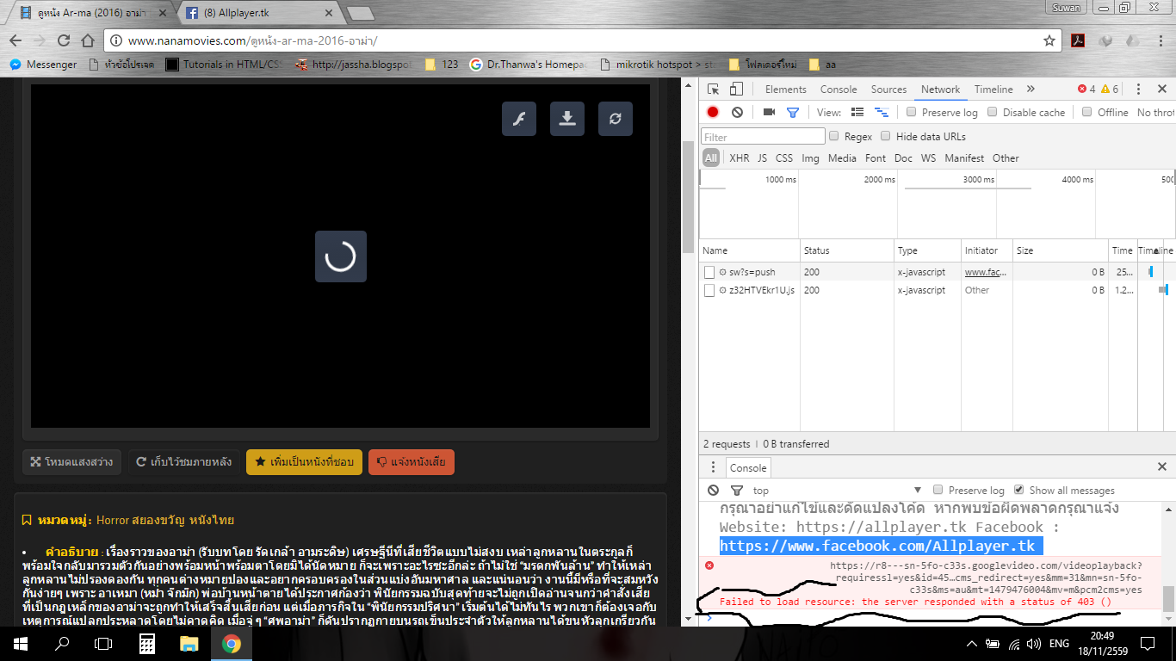Open the DevTools three-dot menu
Screen dimensions: 1176x661
[1138, 90]
